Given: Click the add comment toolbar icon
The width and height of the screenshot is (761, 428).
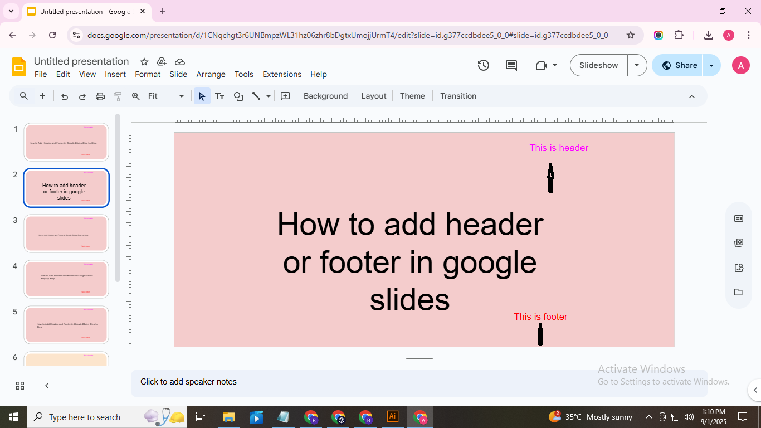Looking at the screenshot, I should 285,96.
